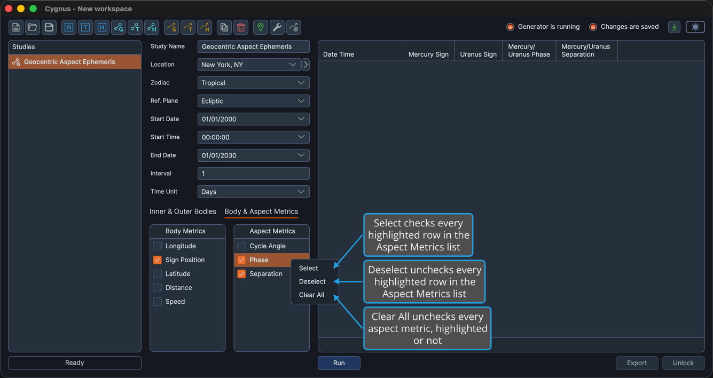Image resolution: width=713 pixels, height=378 pixels.
Task: Click the Interval input field with value 1
Action: 254,174
